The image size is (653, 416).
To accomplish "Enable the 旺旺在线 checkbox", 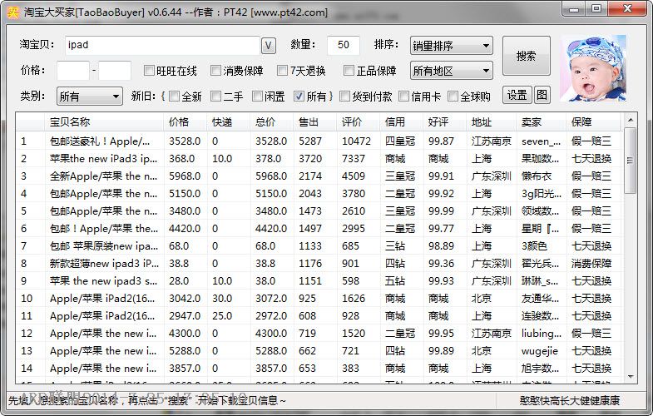I will (x=150, y=71).
